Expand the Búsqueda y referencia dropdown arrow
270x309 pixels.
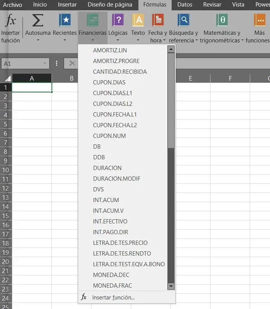click(x=197, y=40)
